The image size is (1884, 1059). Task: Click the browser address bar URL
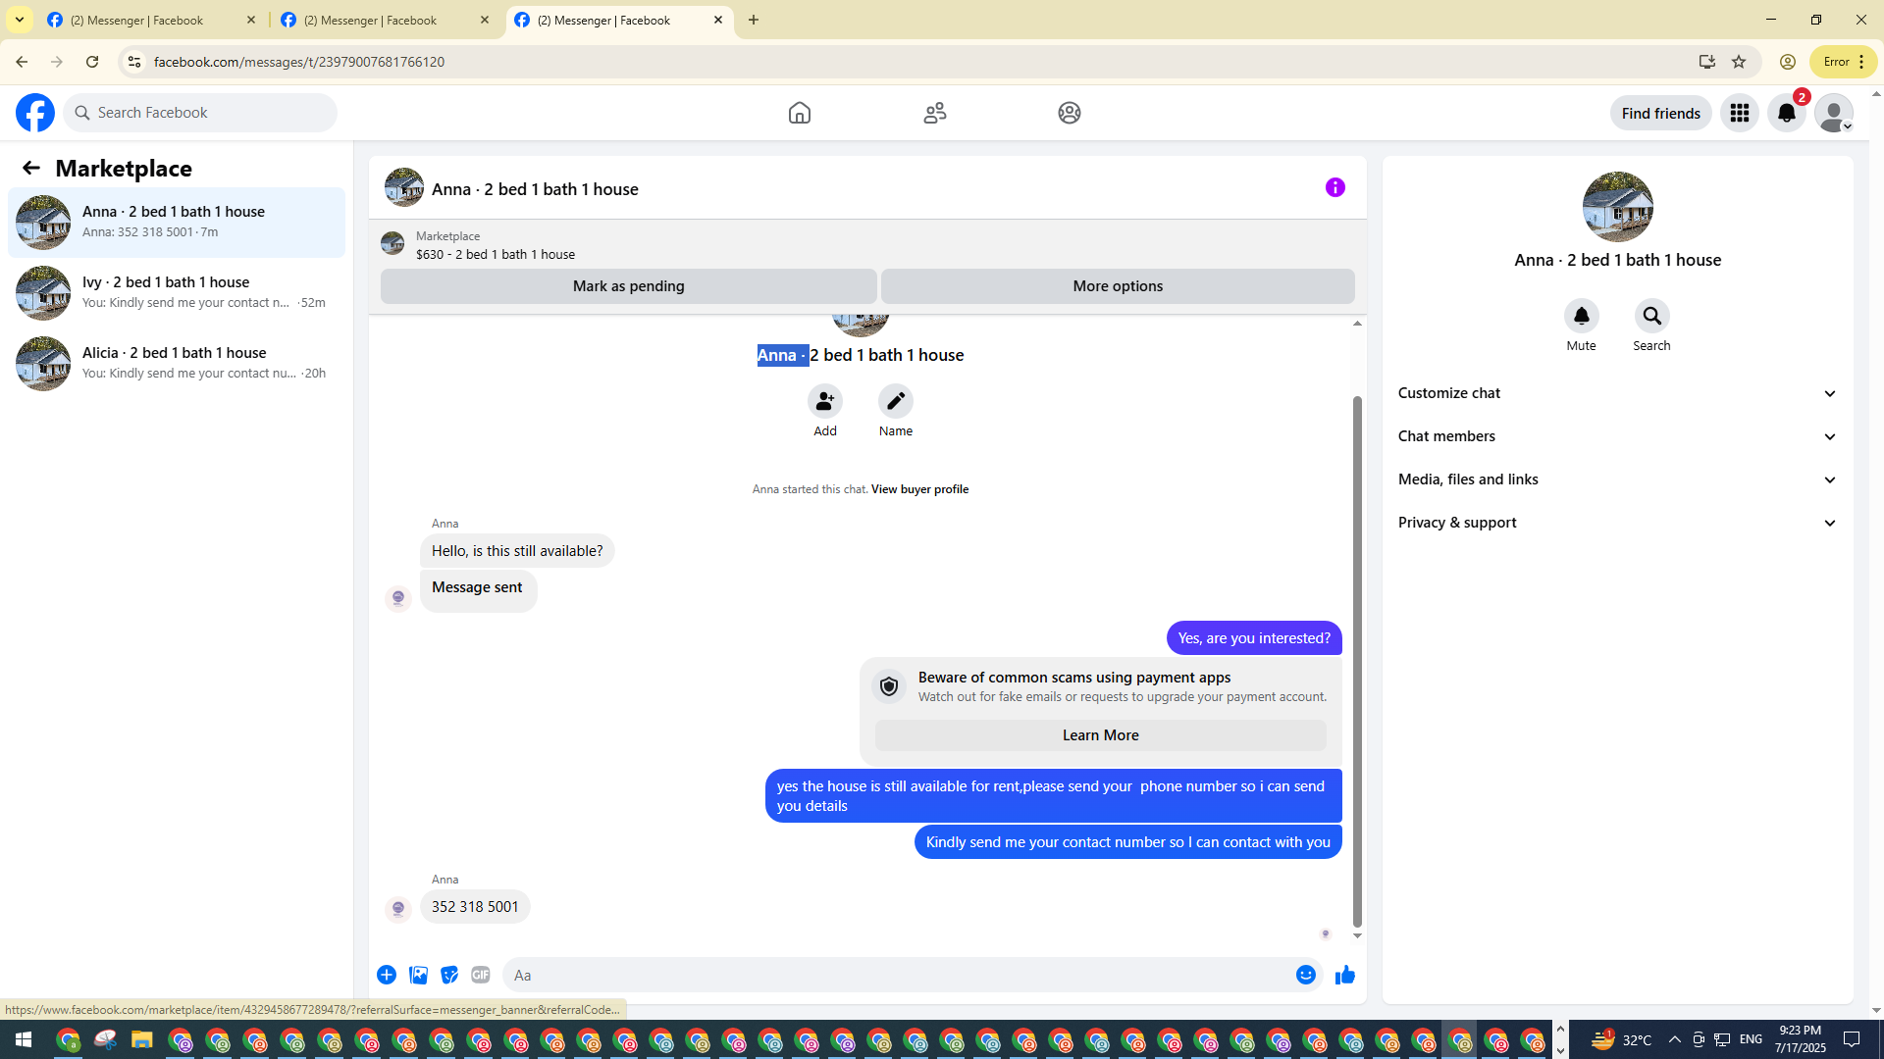pyautogui.click(x=299, y=62)
